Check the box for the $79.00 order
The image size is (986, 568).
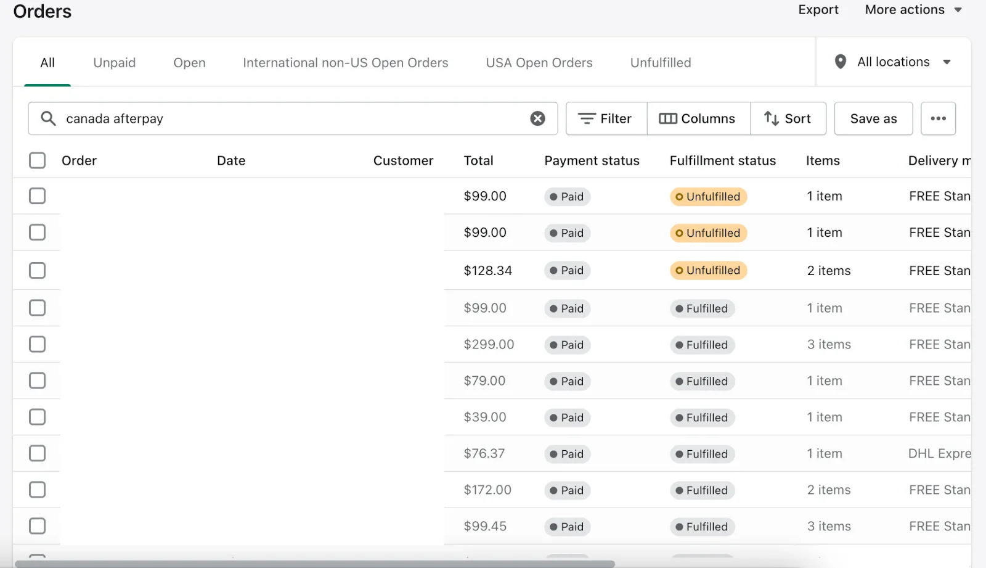[x=38, y=381]
